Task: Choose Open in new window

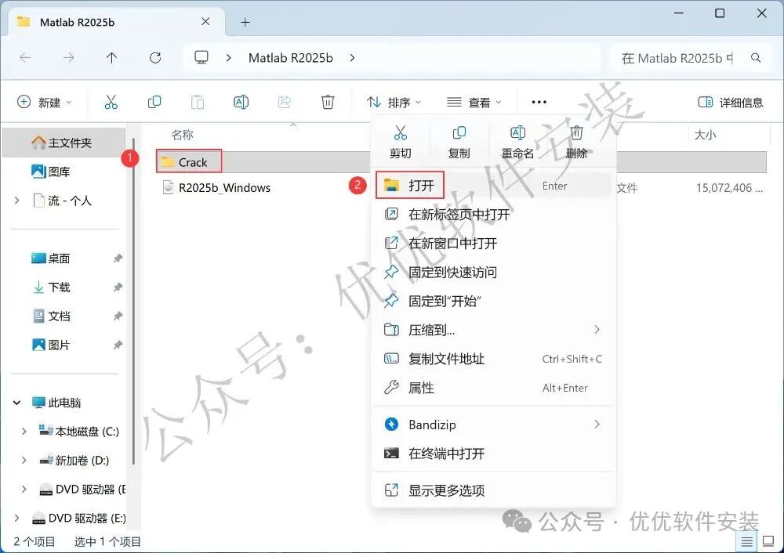Action: coord(495,244)
